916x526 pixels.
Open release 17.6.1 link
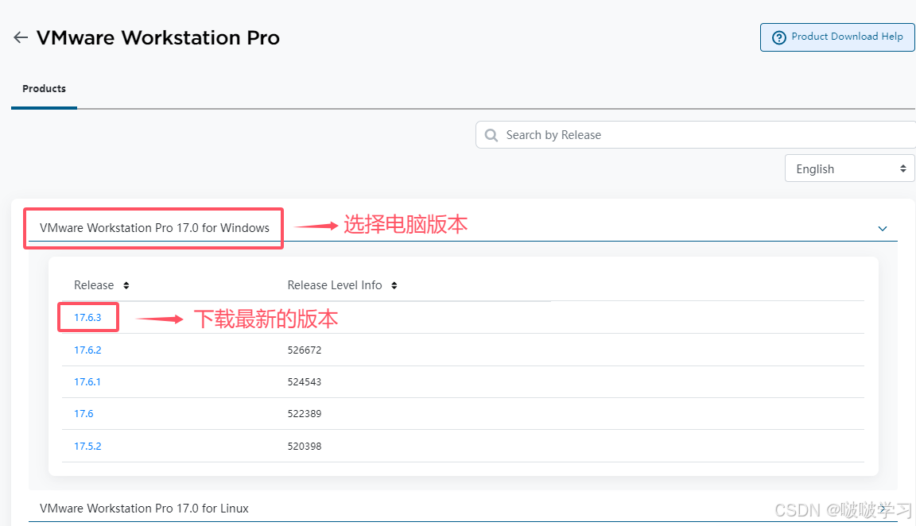point(87,382)
